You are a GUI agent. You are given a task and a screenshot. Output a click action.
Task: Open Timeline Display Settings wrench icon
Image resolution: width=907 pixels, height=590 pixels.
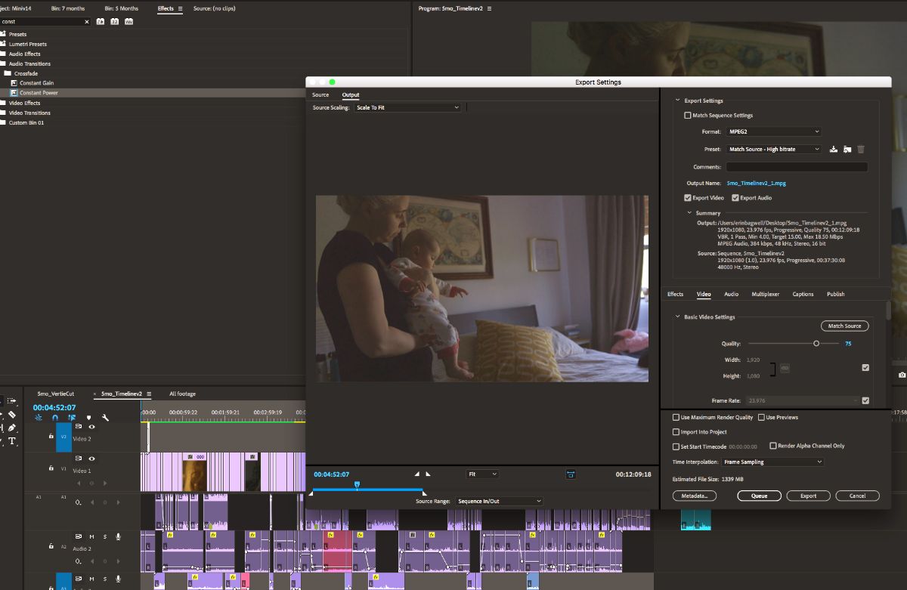(105, 417)
